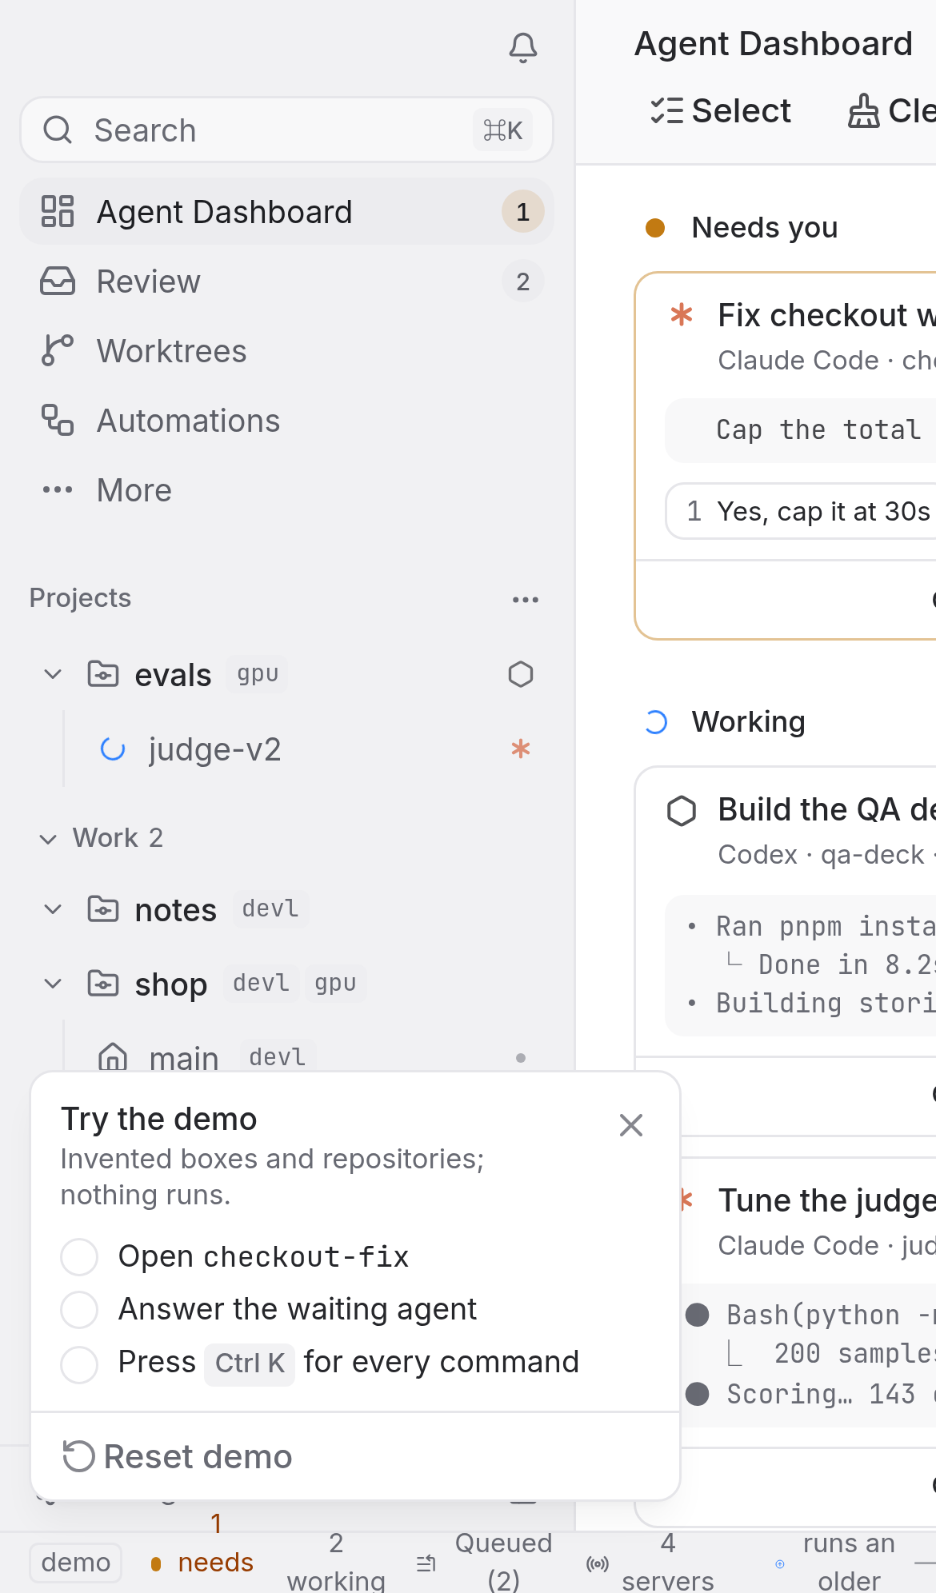The width and height of the screenshot is (936, 1593).
Task: Open Agent Dashboard in sidebar
Action: pos(286,212)
